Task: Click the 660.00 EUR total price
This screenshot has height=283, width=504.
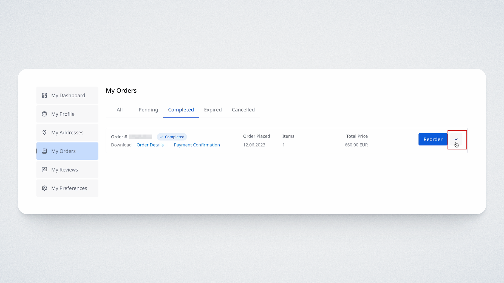Action: pos(356,145)
